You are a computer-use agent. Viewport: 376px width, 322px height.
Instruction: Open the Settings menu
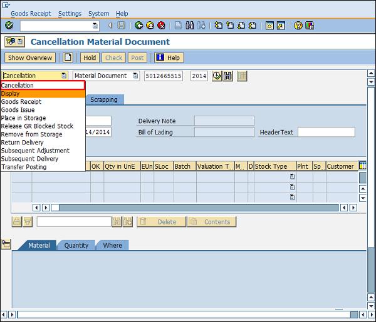69,13
